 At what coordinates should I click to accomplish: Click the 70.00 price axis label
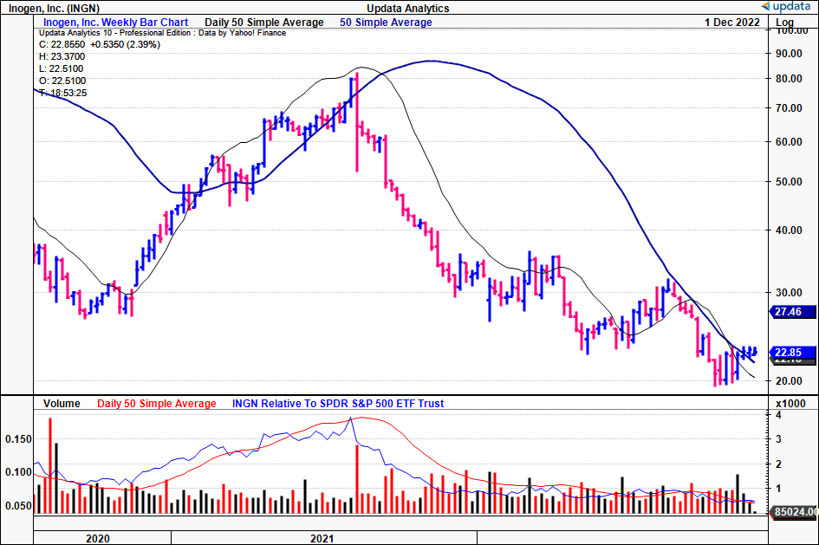pyautogui.click(x=790, y=108)
